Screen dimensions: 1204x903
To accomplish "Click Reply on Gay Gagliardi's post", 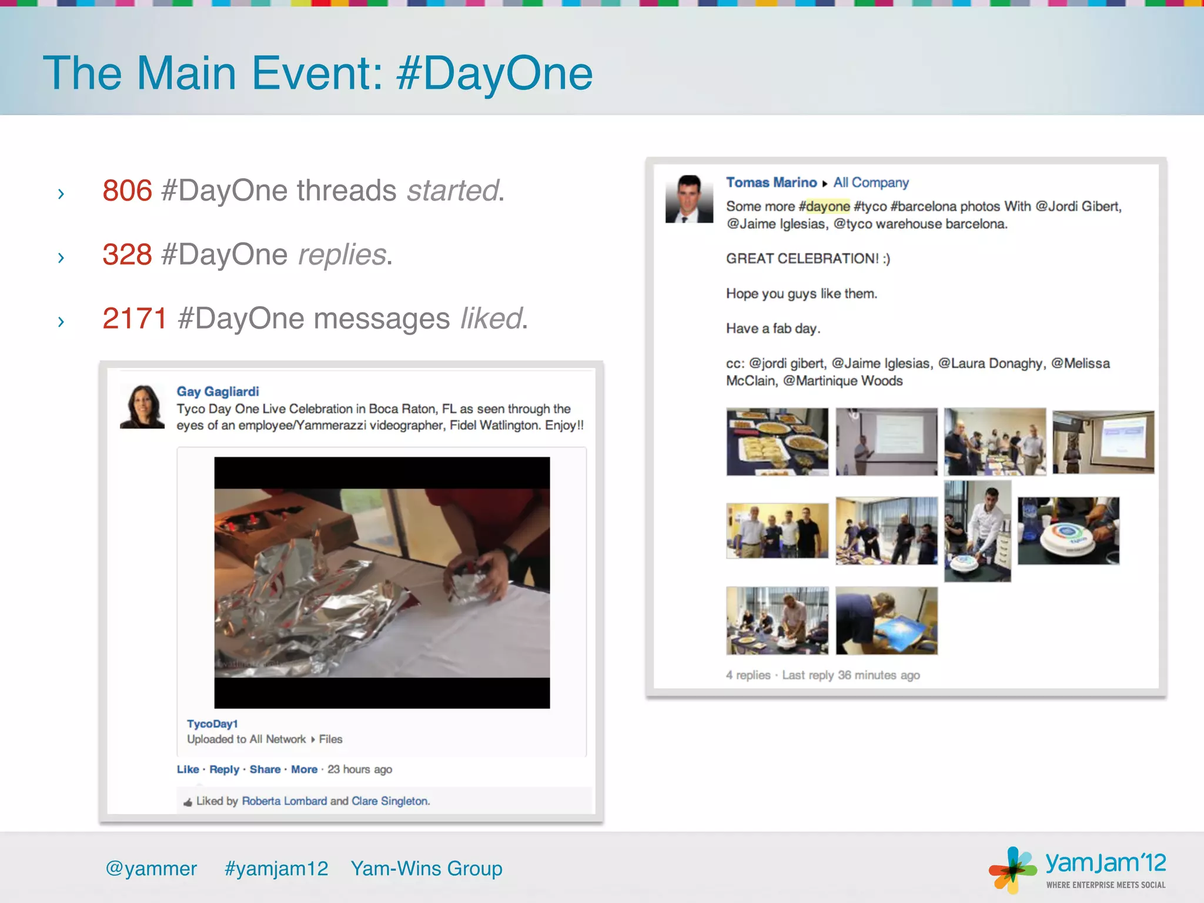I will (x=224, y=770).
